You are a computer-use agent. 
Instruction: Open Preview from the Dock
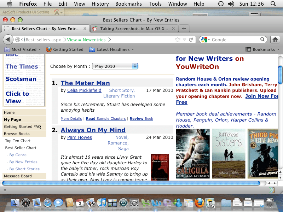(210, 202)
